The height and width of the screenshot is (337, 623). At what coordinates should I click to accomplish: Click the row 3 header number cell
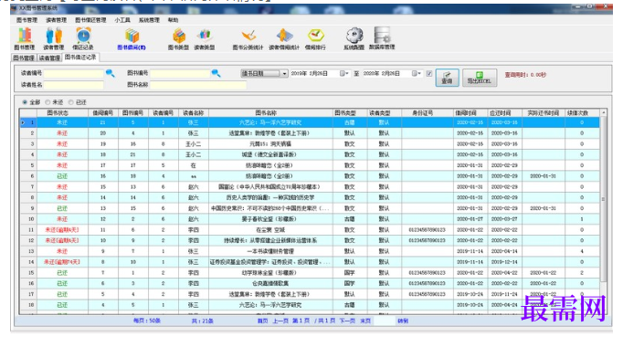coord(28,144)
